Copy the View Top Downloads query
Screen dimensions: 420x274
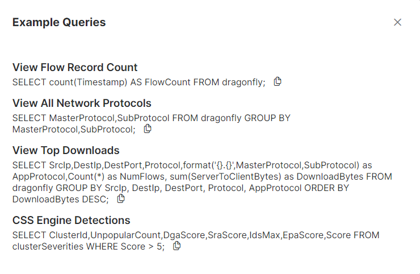[x=120, y=198]
